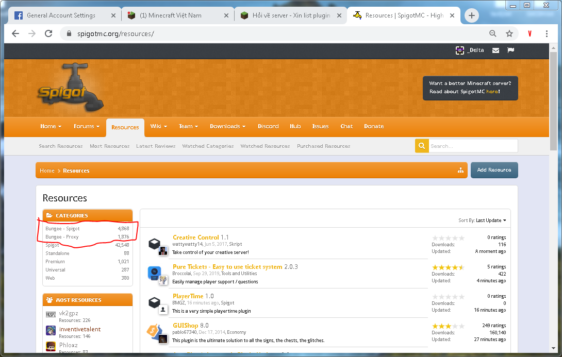
Task: Bookmark this page with the star icon
Action: [x=509, y=33]
